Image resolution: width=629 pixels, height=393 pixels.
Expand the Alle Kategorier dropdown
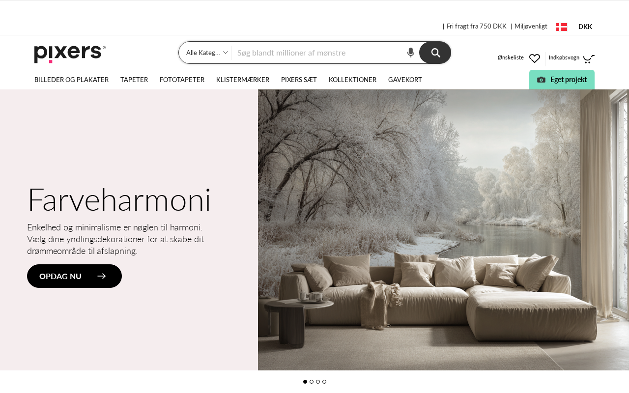(206, 53)
